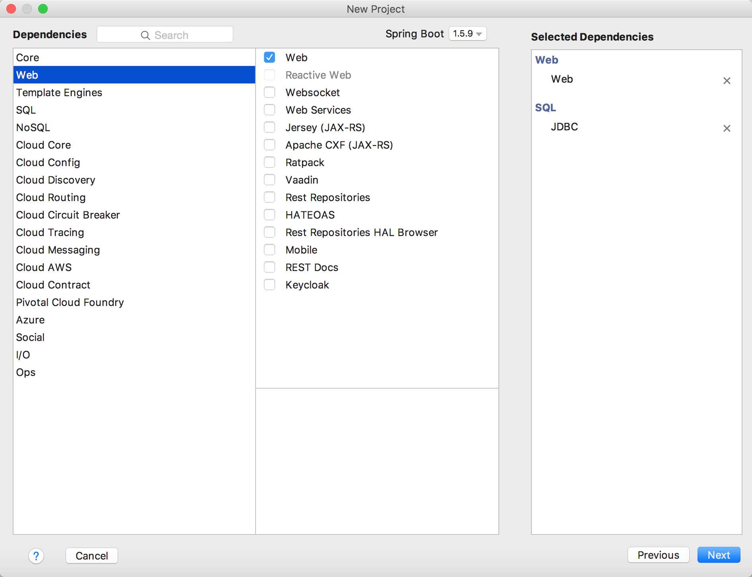Check the HATEOAS checkbox
Viewport: 752px width, 577px height.
(x=269, y=215)
